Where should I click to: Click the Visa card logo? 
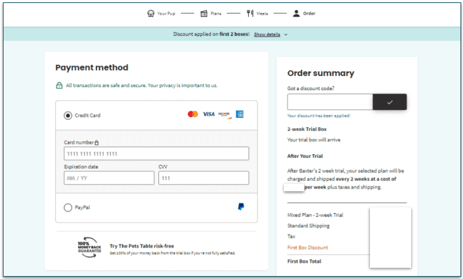click(x=209, y=114)
